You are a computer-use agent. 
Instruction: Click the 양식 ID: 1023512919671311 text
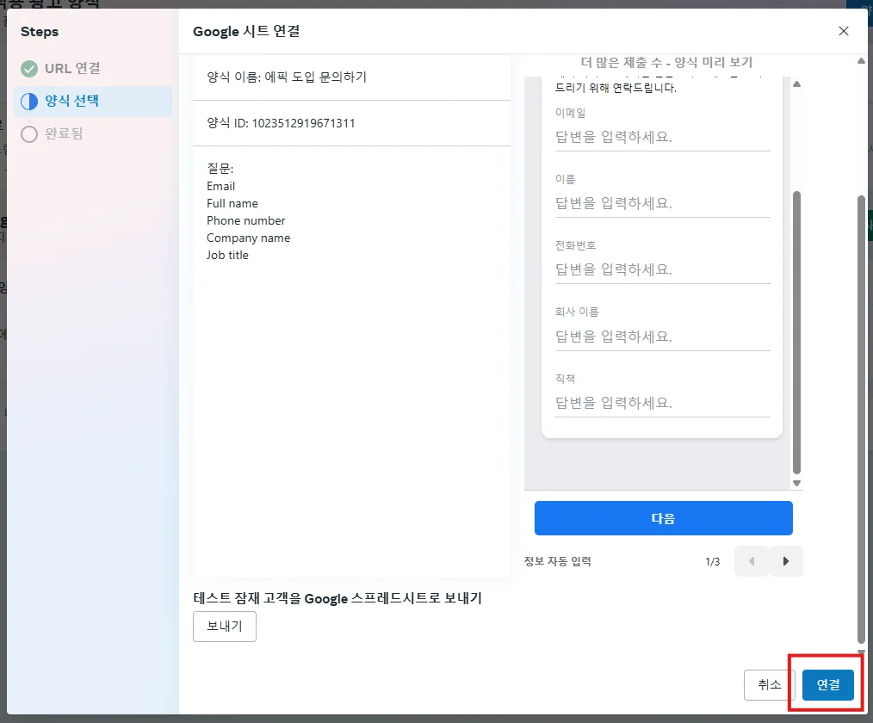click(x=281, y=123)
